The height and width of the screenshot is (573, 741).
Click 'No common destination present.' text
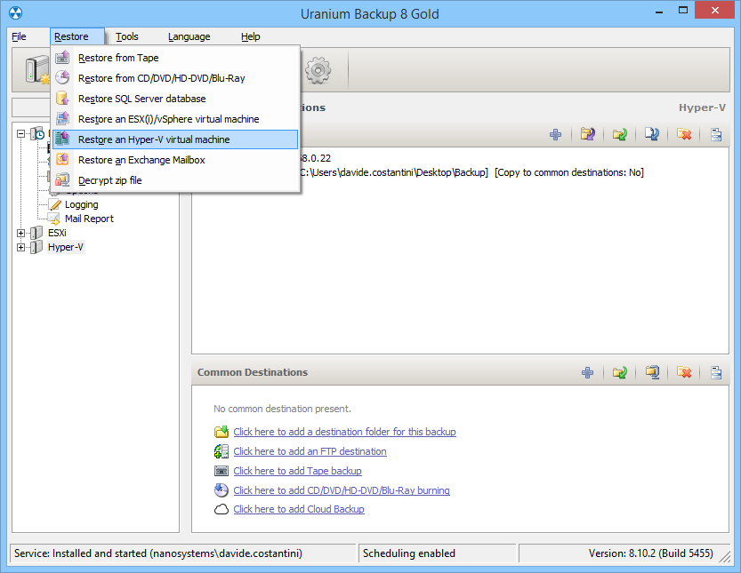282,409
